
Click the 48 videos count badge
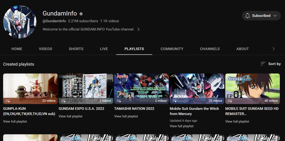271,101
